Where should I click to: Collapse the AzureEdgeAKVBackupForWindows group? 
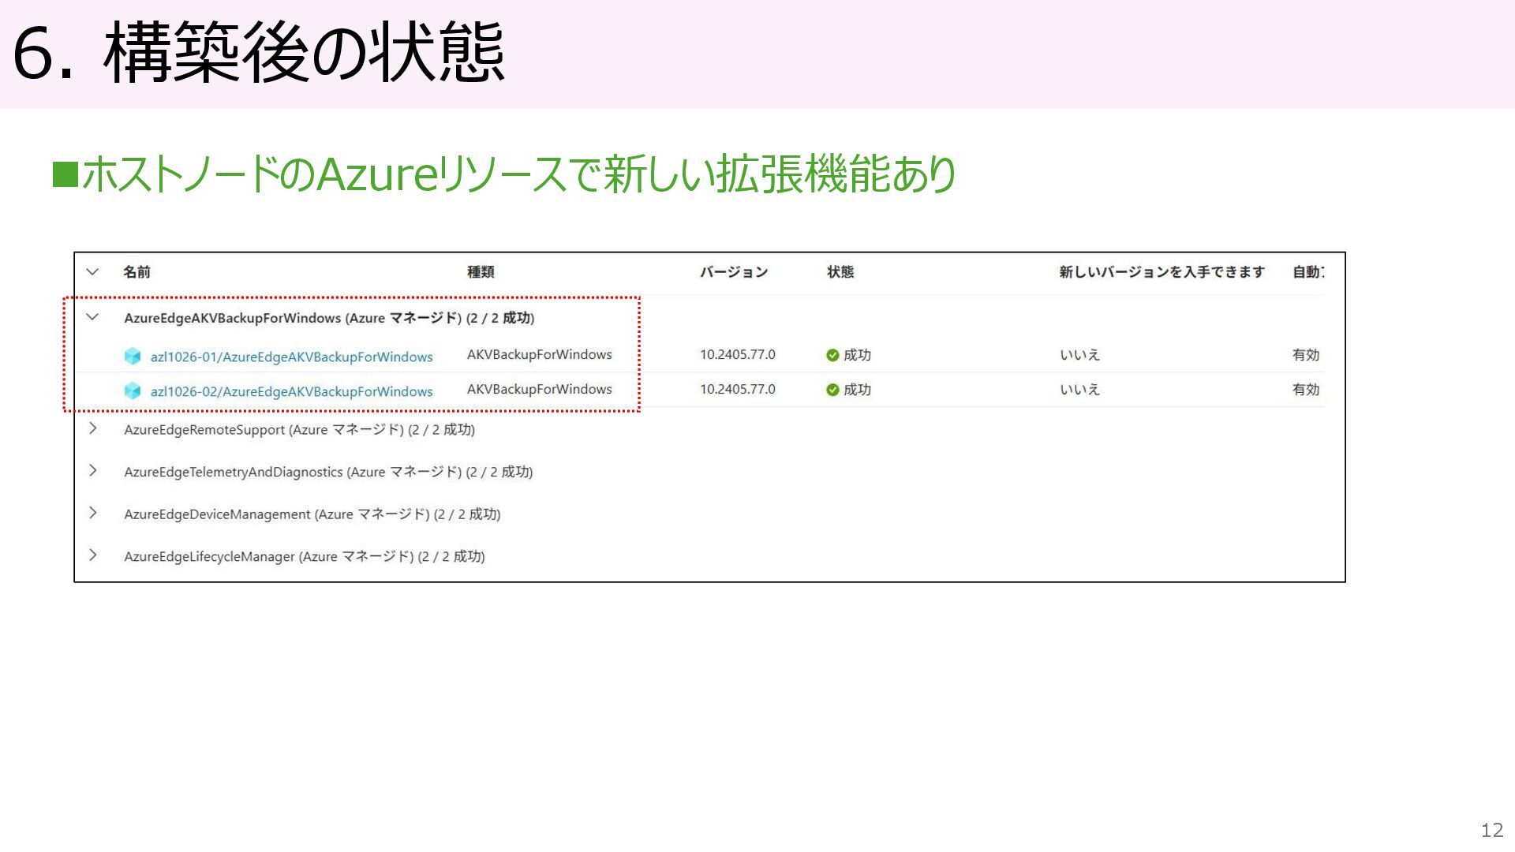point(92,317)
